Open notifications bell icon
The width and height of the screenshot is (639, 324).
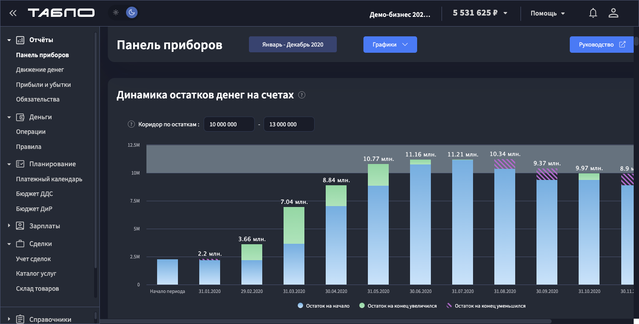pos(593,13)
